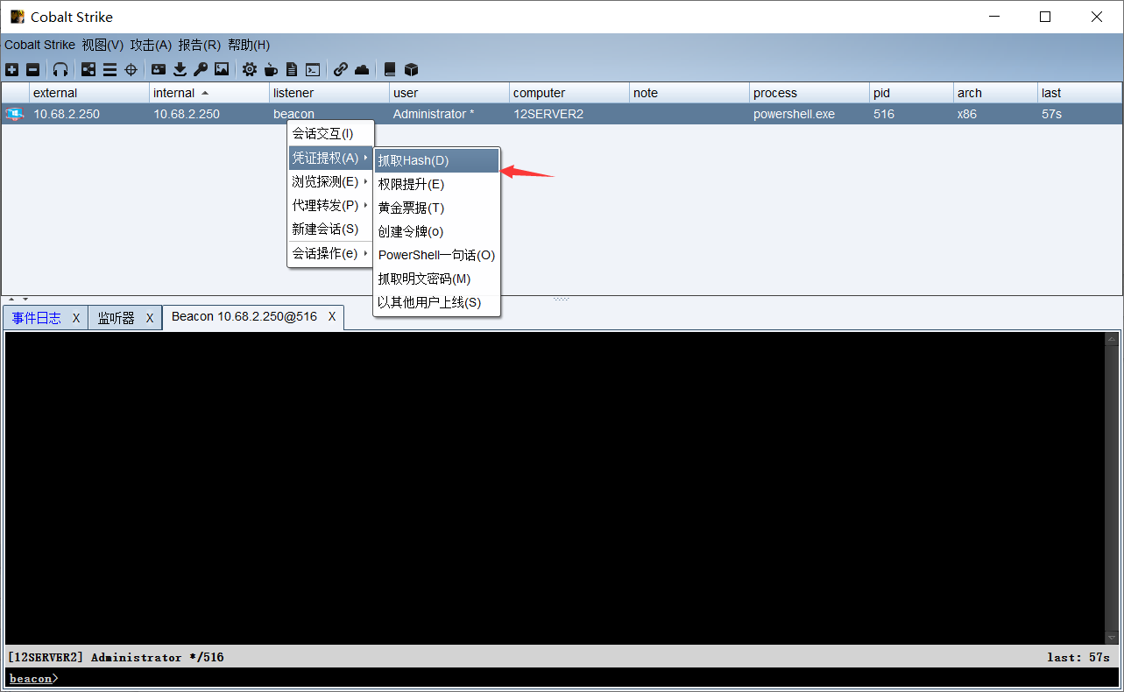Close the 事件日志 tab
1124x692 pixels.
point(76,318)
